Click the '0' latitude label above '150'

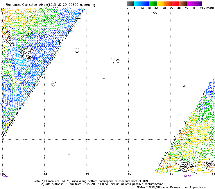pyautogui.click(x=2, y=171)
